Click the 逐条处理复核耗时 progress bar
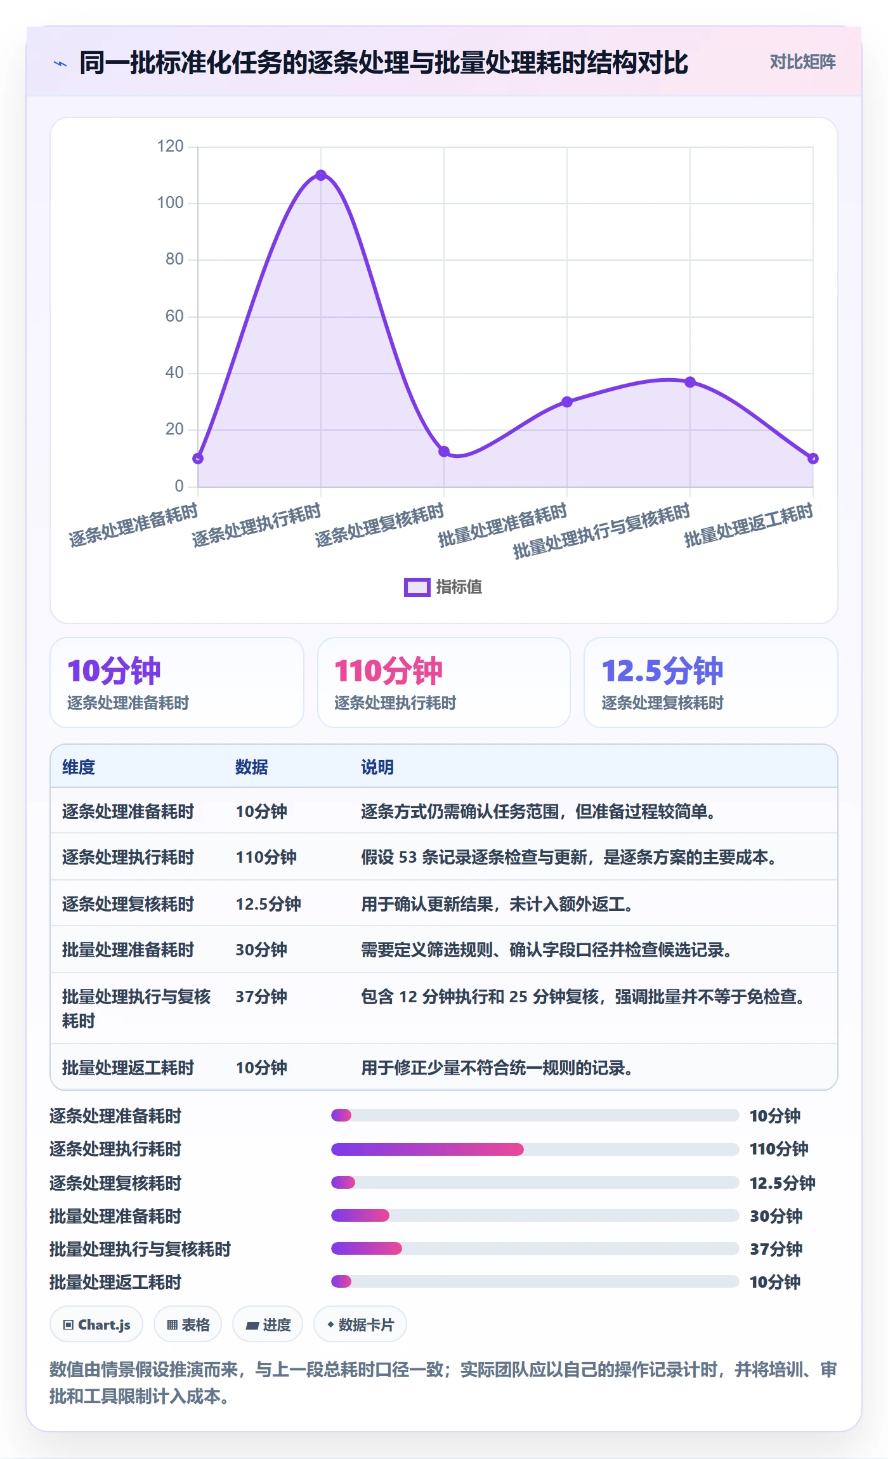This screenshot has width=888, height=1459. (x=535, y=1182)
